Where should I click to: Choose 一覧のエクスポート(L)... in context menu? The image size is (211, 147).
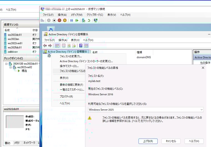coord(69,90)
